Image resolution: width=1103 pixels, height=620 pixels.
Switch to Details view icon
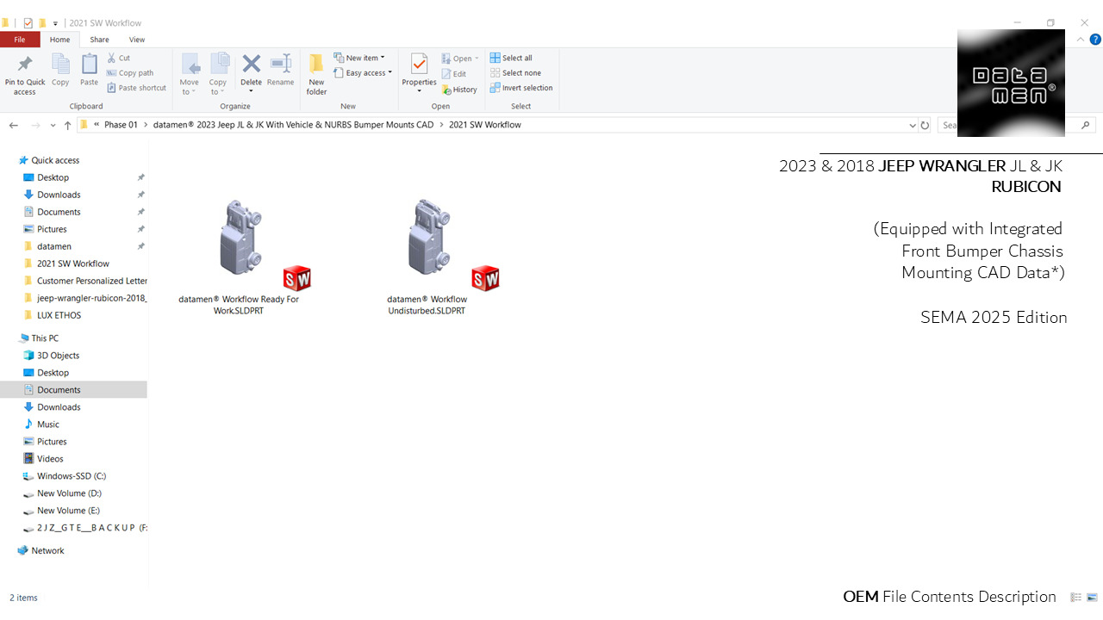[x=1076, y=597]
